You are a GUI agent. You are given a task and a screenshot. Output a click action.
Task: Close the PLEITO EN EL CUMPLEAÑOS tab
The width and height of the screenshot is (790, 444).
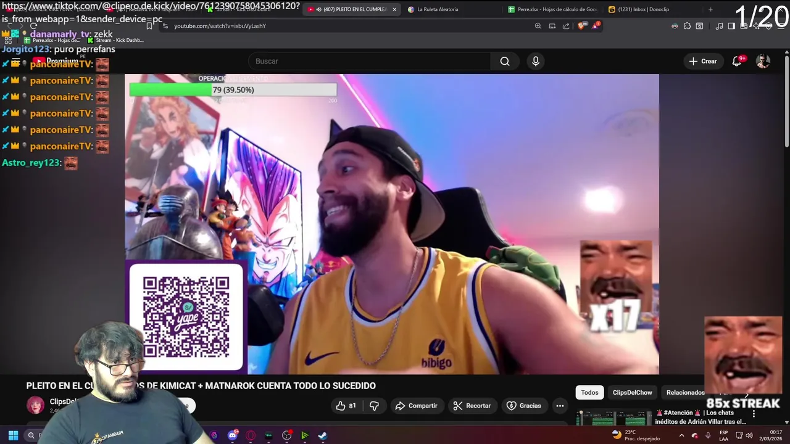[x=394, y=9]
